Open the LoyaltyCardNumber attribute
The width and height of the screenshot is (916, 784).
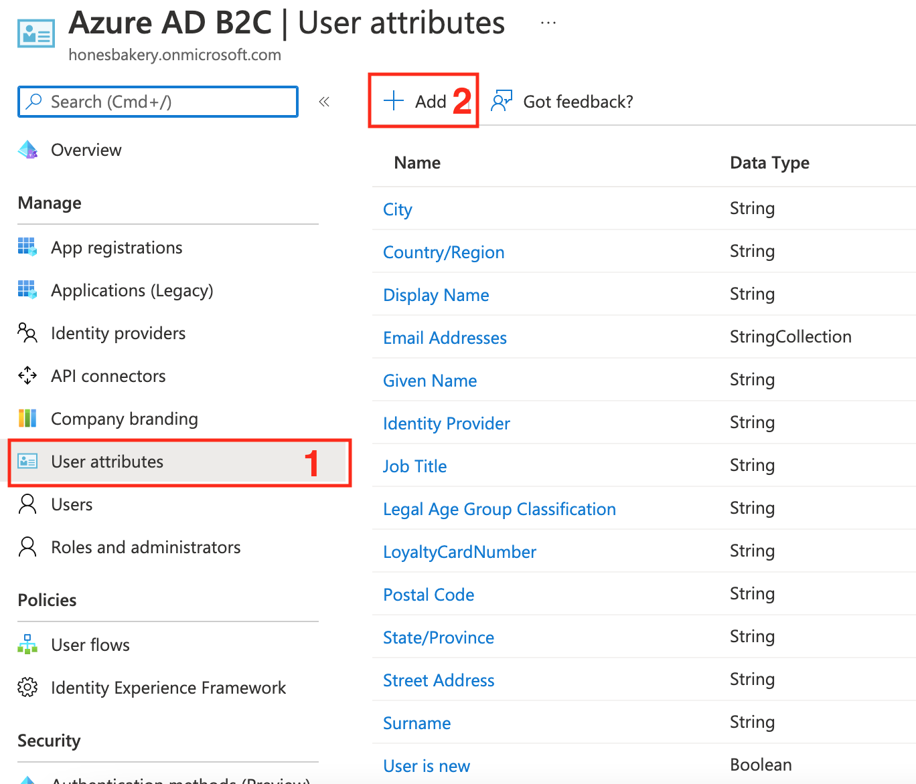pos(459,552)
